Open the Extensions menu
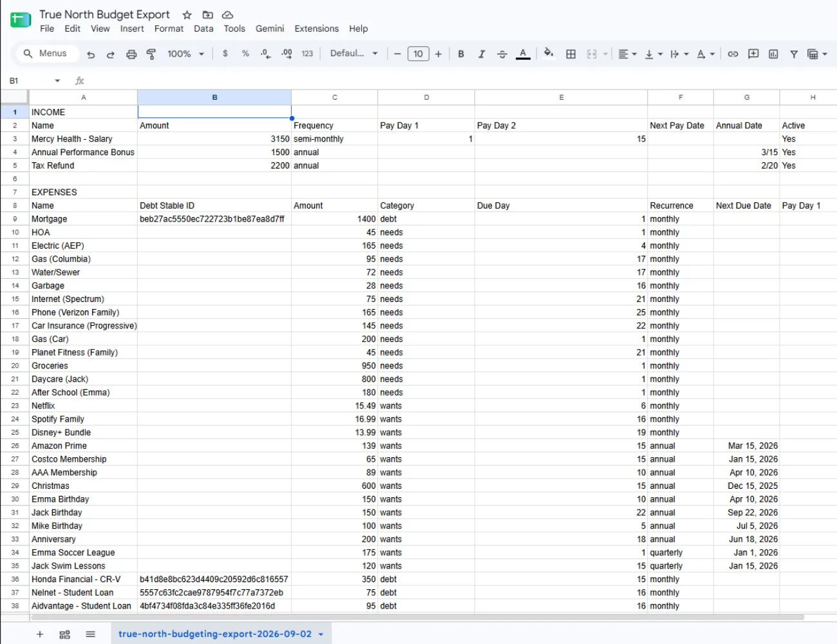The width and height of the screenshot is (837, 644). coord(316,28)
